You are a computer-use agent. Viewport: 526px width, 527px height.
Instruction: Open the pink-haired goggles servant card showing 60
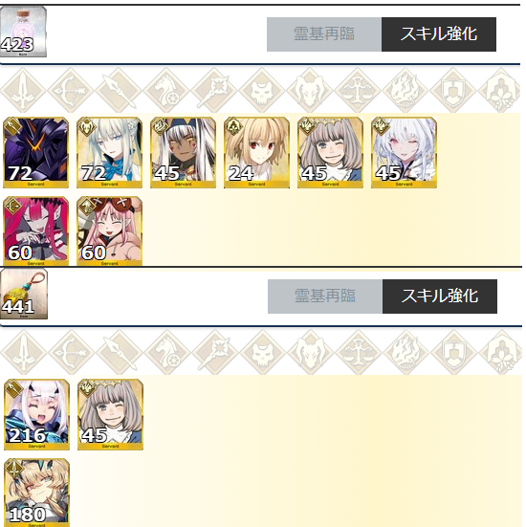pyautogui.click(x=109, y=231)
